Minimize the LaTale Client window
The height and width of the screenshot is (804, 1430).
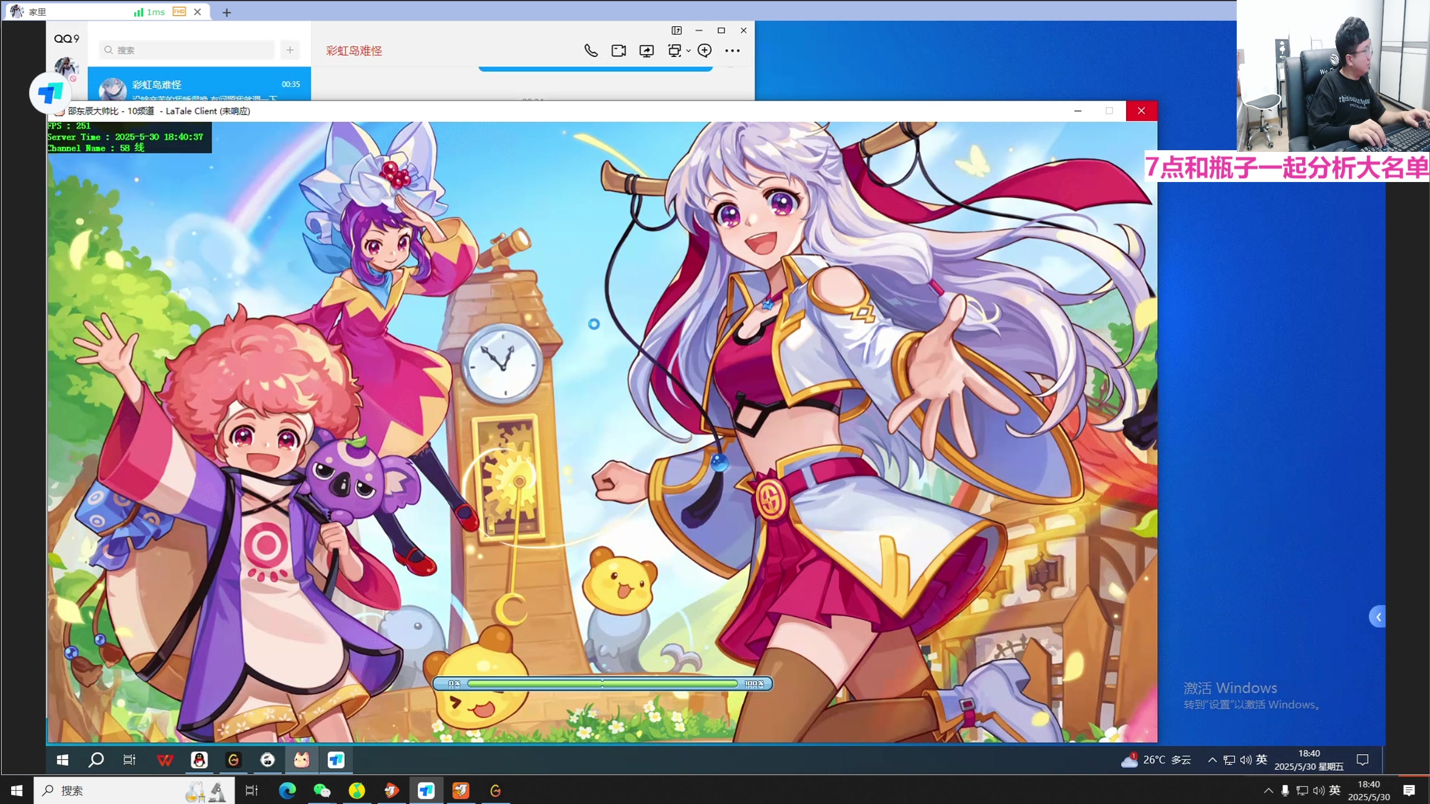pyautogui.click(x=1078, y=111)
